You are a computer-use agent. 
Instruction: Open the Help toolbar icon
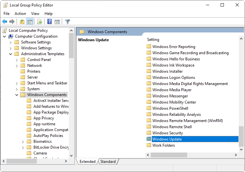click(x=49, y=21)
